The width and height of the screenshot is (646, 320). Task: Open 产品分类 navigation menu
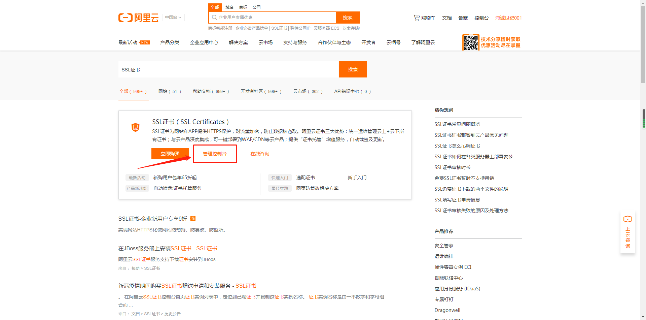coord(170,42)
